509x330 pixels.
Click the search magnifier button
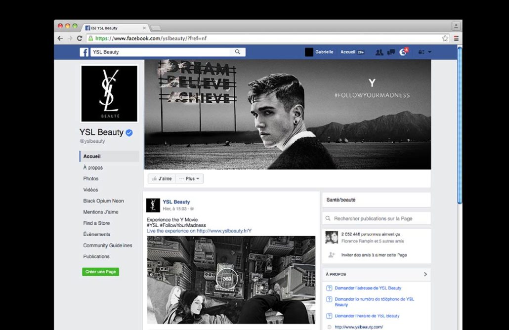[x=238, y=52]
